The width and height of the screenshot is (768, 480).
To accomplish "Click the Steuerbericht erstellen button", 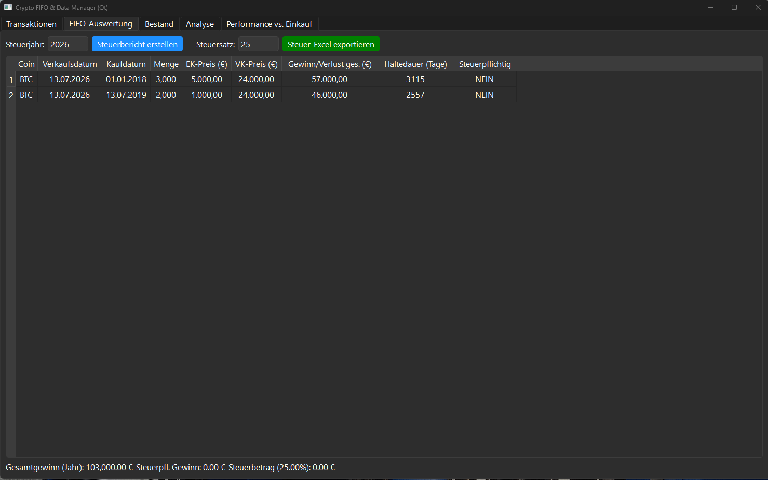I will click(x=137, y=45).
